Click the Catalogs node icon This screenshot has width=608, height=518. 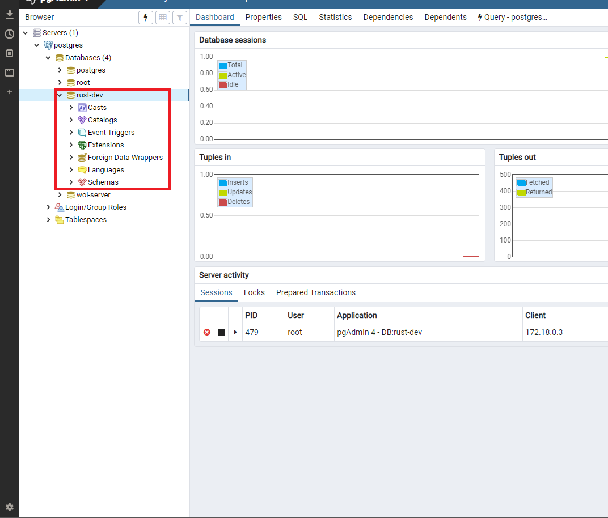pos(82,120)
